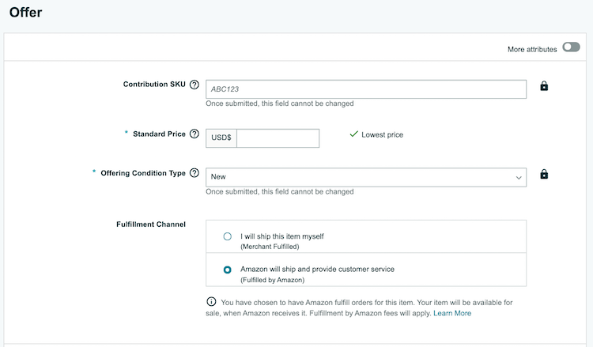Click the info icon in fulfillment note
The height and width of the screenshot is (347, 593).
click(211, 302)
